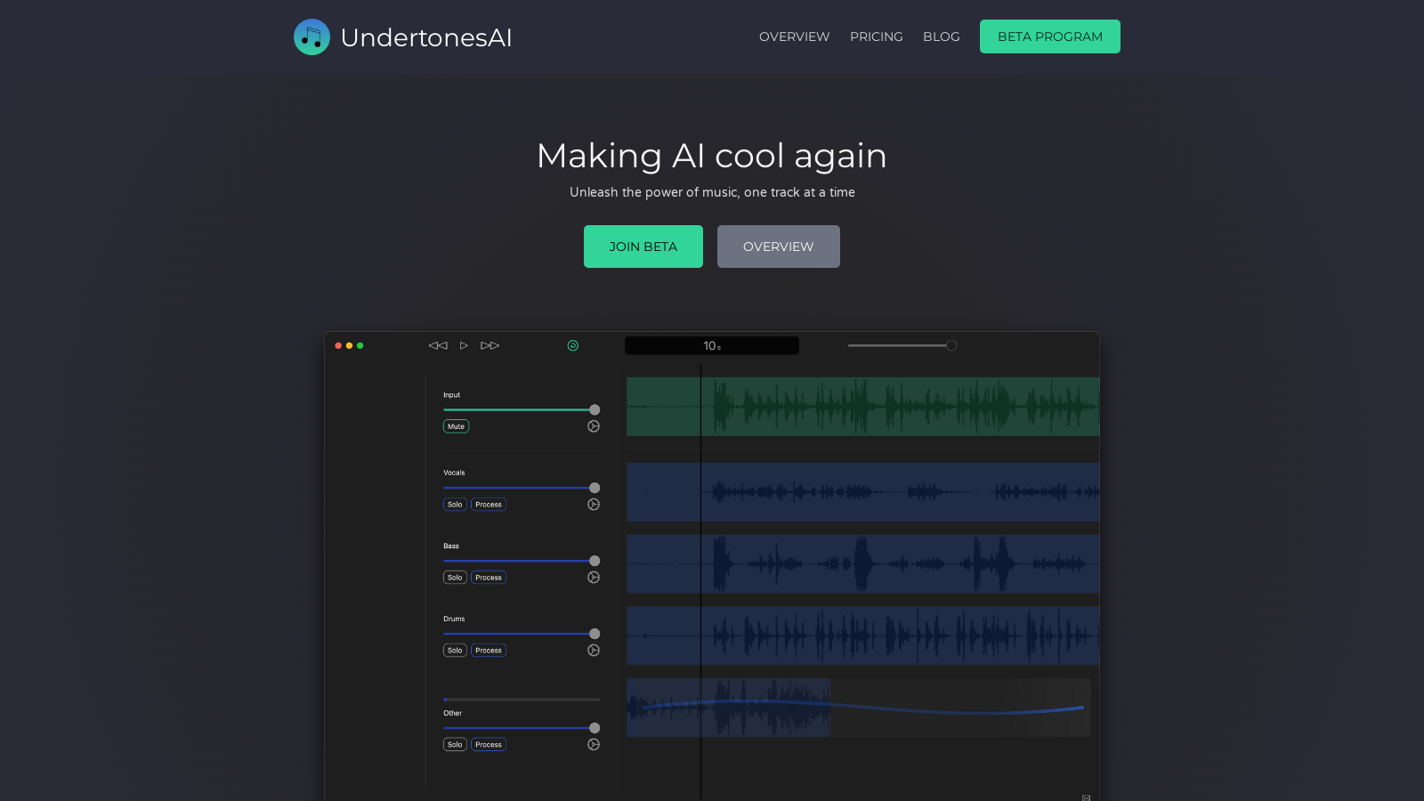Open settings gear for Drums track
1424x801 pixels.
point(594,651)
